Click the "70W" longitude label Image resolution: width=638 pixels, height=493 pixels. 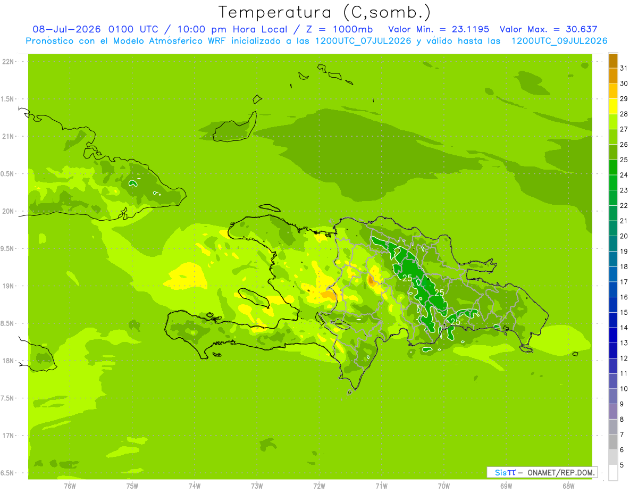(x=444, y=486)
